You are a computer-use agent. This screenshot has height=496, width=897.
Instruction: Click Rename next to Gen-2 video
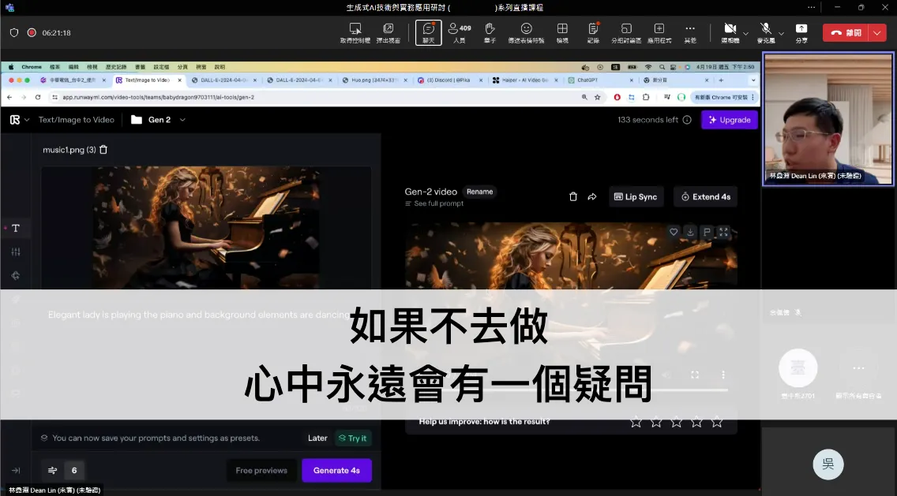479,192
